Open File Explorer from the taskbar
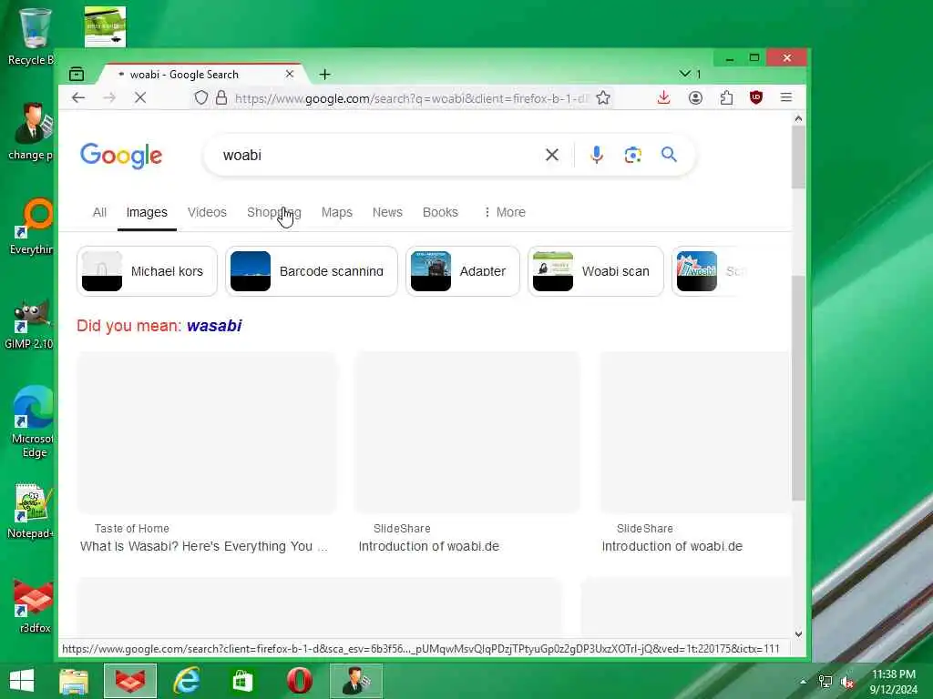933x699 pixels. (x=74, y=681)
